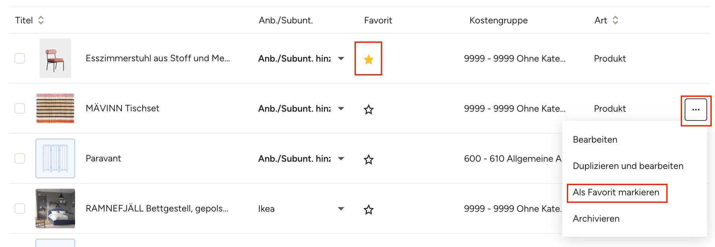Check the Paravant row checkbox
Viewport: 715px width, 247px height.
pyautogui.click(x=20, y=158)
